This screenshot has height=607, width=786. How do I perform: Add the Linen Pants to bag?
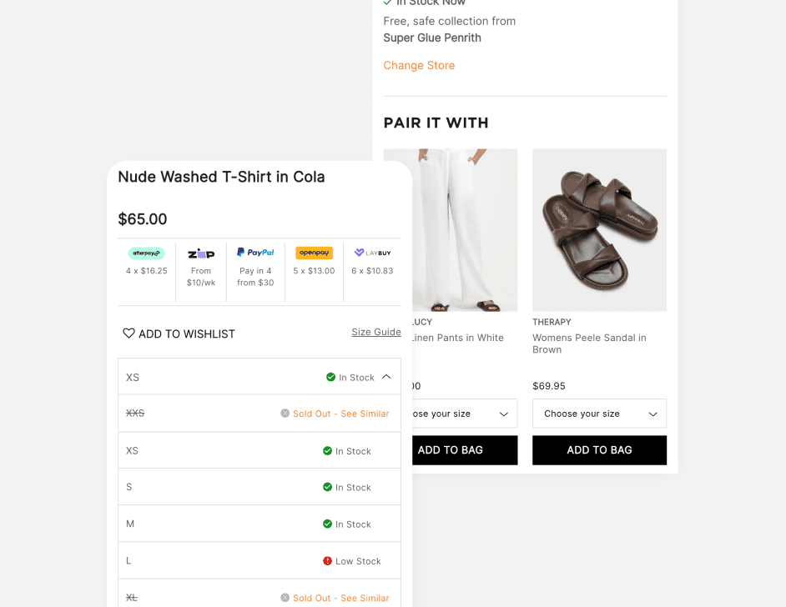465,450
